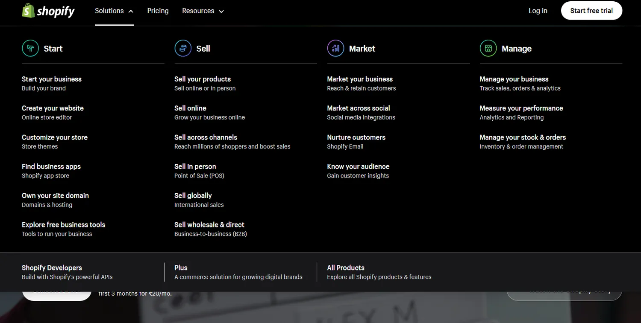
Task: Click the "Shopify app store" subtitle
Action: [45, 176]
